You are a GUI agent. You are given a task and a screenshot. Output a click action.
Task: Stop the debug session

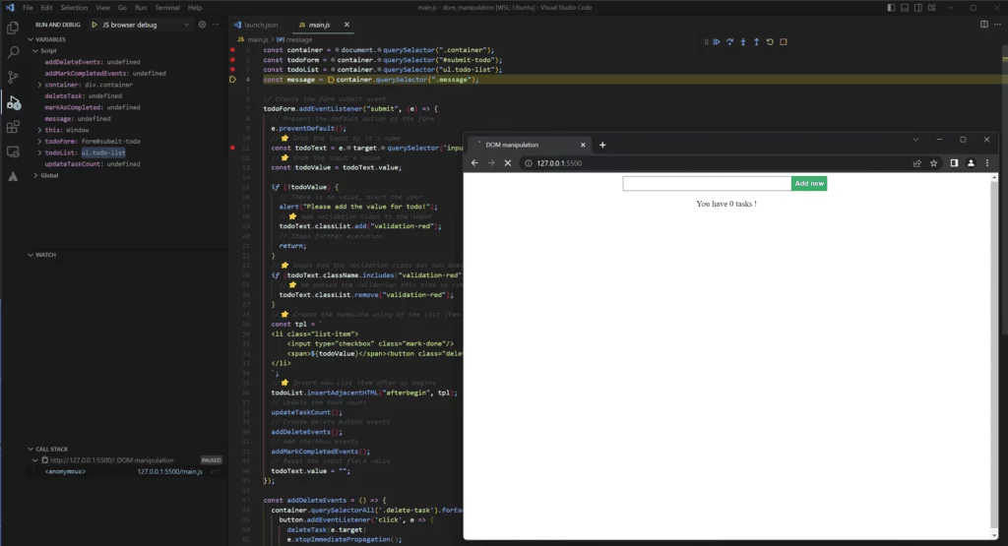coord(783,41)
